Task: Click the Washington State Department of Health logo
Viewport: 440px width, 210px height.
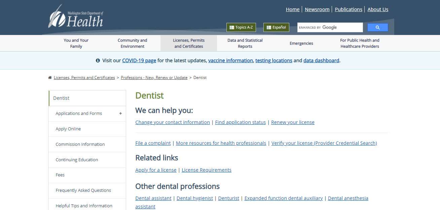Action: (76, 17)
